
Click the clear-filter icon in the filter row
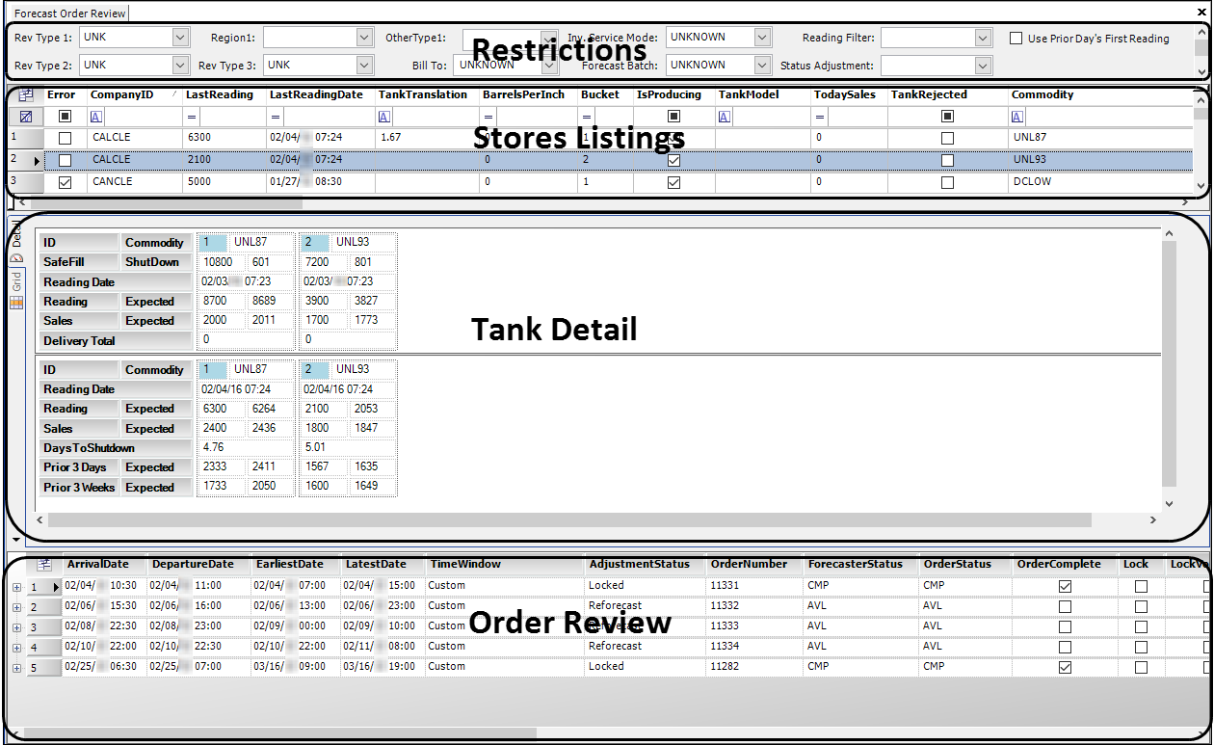tap(25, 116)
